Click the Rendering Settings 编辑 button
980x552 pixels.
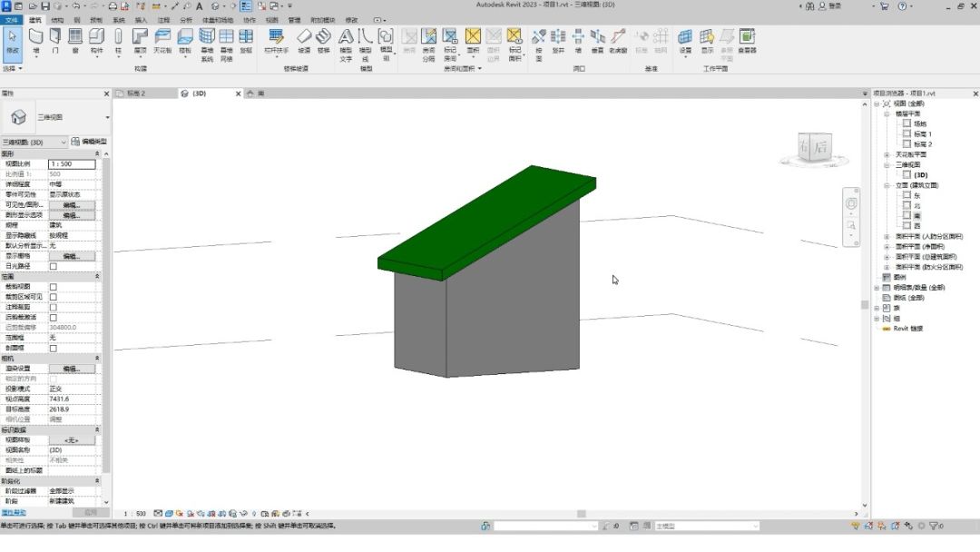click(x=71, y=369)
